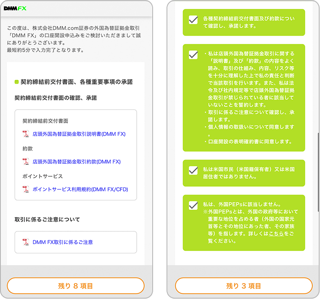
Task: Click the 口座開設の表明確約書に同意します text
Action: [250, 142]
